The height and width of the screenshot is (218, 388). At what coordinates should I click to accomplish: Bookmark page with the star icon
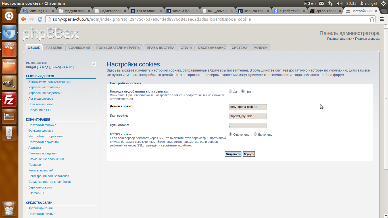(372, 19)
